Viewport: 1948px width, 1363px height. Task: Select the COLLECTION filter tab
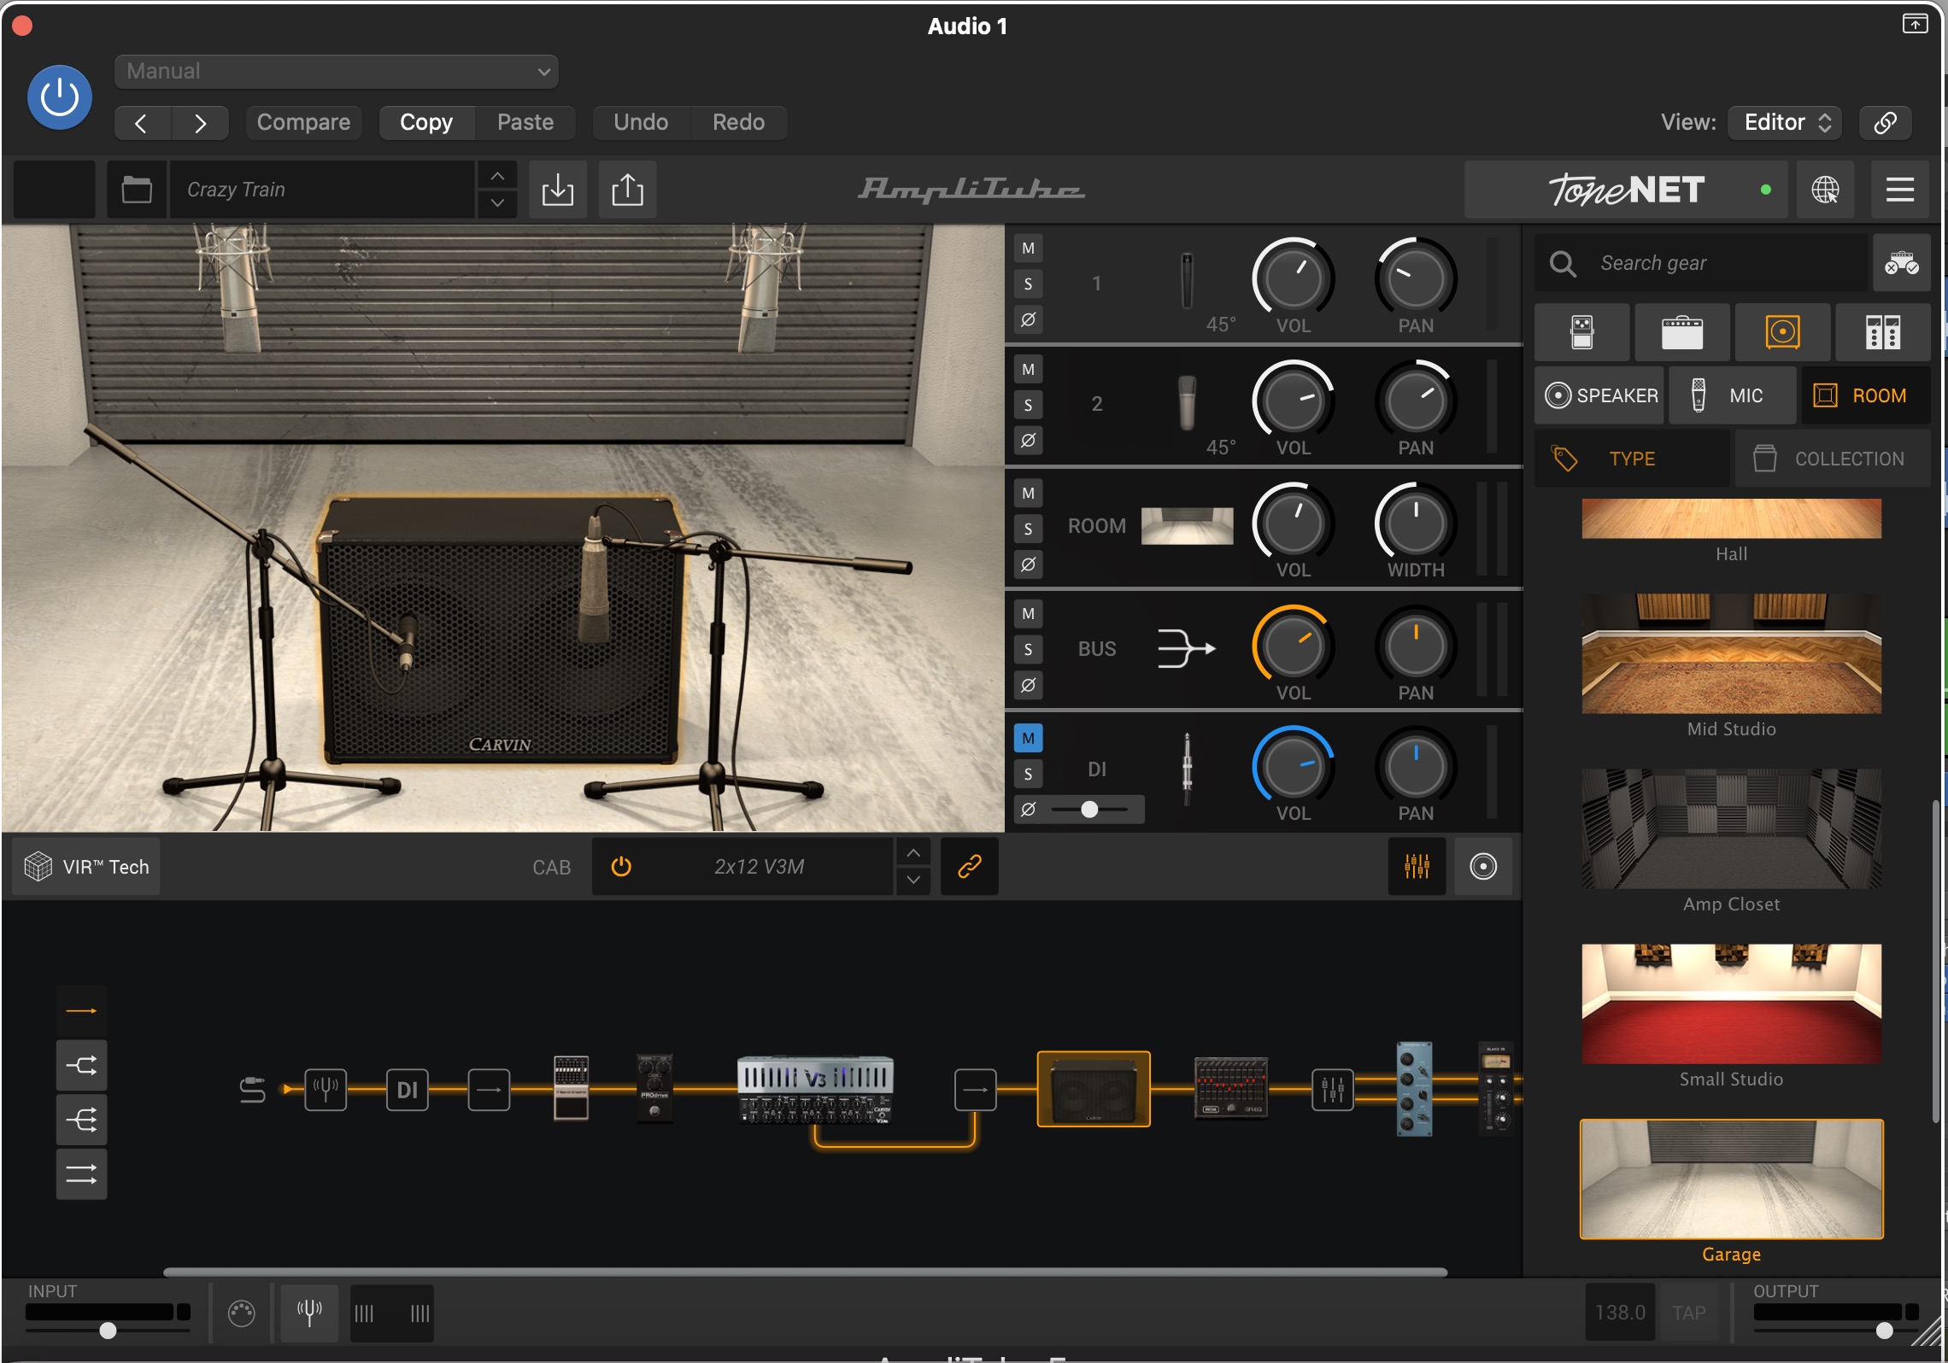point(1833,459)
